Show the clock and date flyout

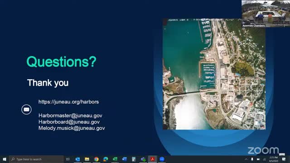tap(274, 159)
